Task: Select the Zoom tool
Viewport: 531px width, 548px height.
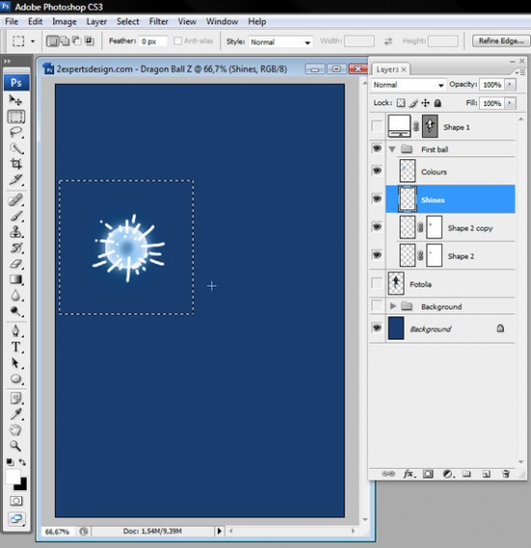Action: pyautogui.click(x=15, y=446)
